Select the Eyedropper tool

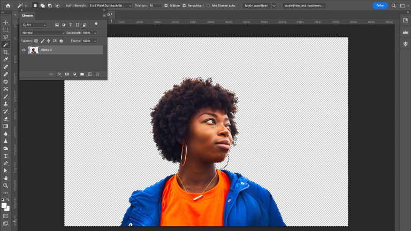pyautogui.click(x=6, y=59)
